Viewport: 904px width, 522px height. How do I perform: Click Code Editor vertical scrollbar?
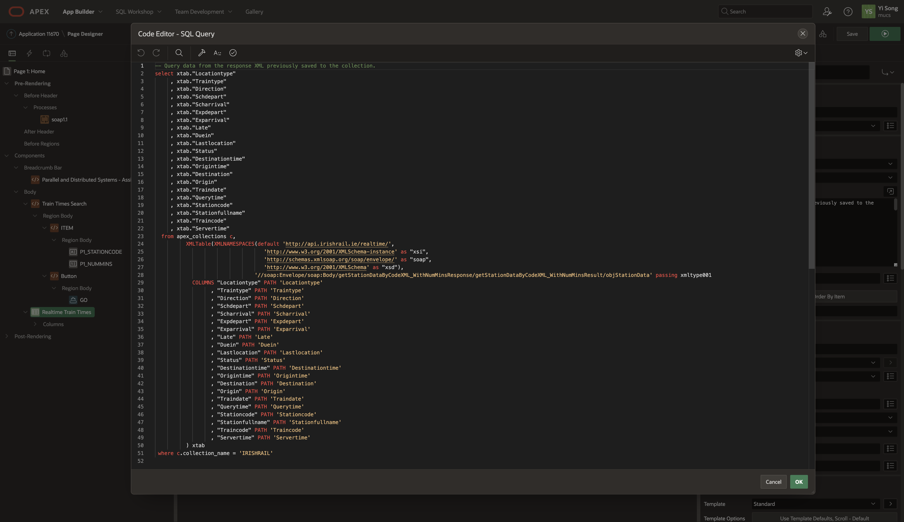(x=811, y=166)
